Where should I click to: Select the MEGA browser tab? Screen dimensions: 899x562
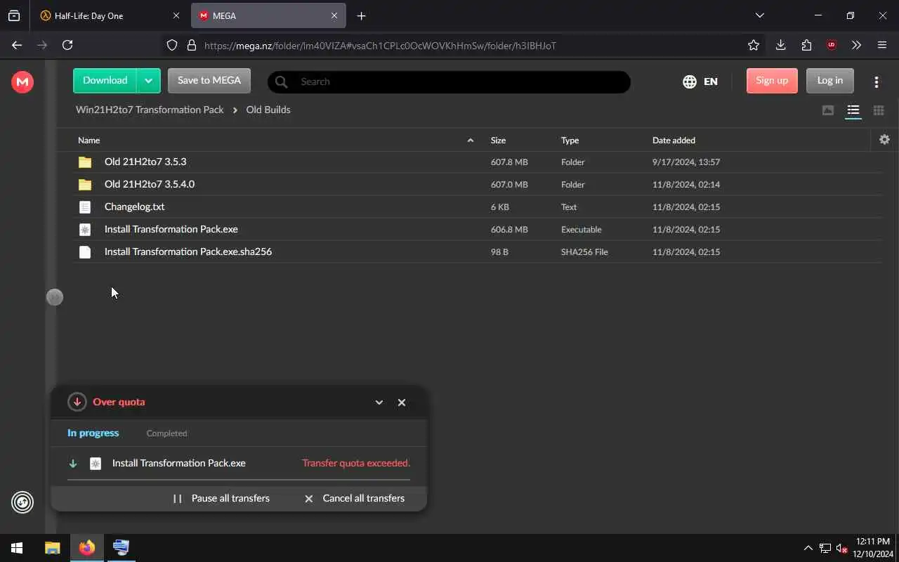pos(268,15)
